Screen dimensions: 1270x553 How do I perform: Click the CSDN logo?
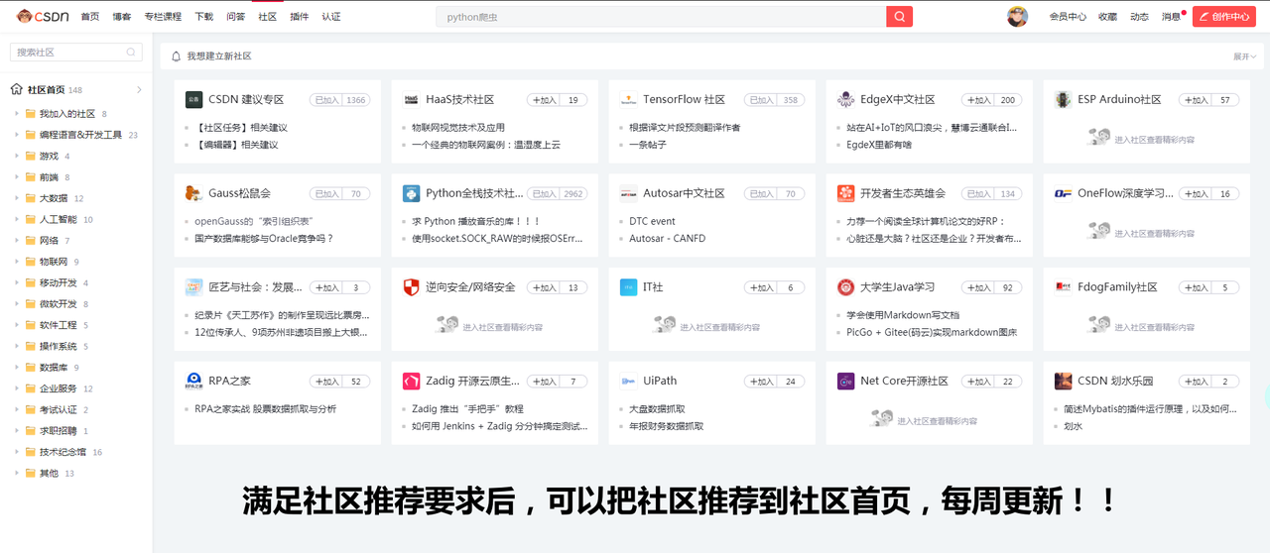coord(43,16)
